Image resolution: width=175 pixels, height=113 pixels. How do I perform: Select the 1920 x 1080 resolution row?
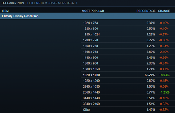tap(128, 75)
